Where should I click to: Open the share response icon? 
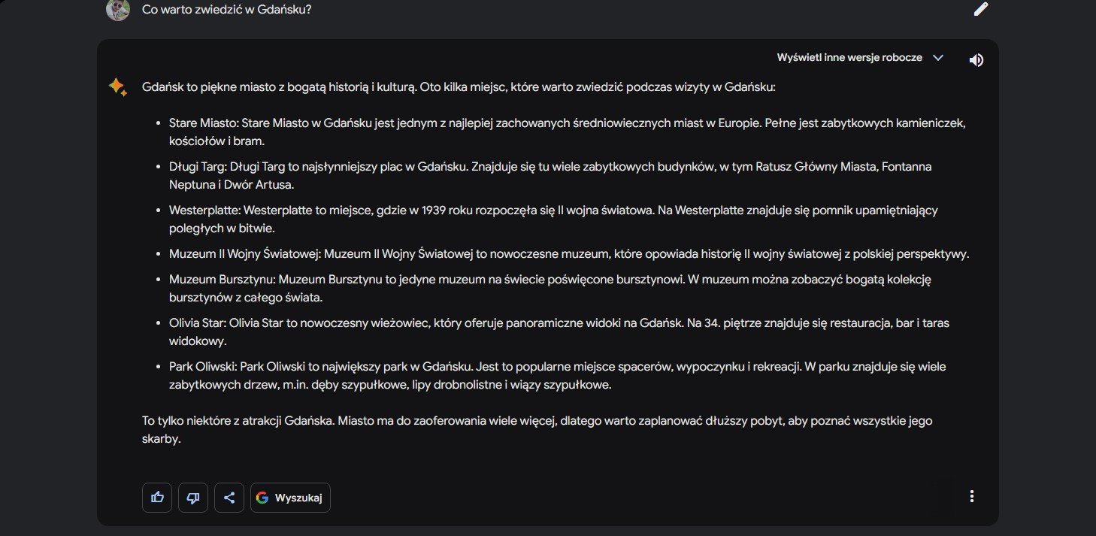pyautogui.click(x=229, y=498)
